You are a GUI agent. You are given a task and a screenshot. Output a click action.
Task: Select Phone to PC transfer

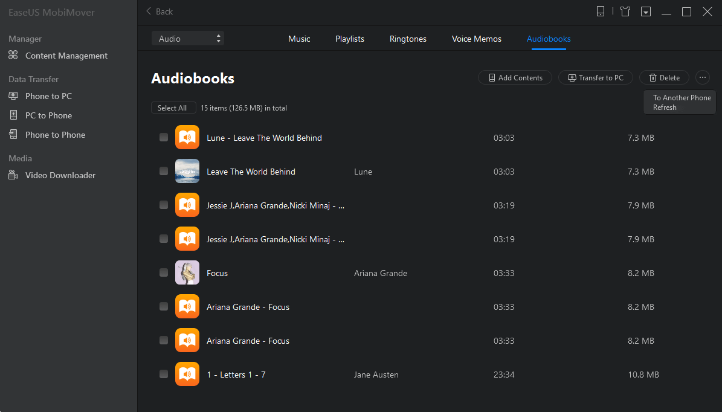pyautogui.click(x=40, y=96)
